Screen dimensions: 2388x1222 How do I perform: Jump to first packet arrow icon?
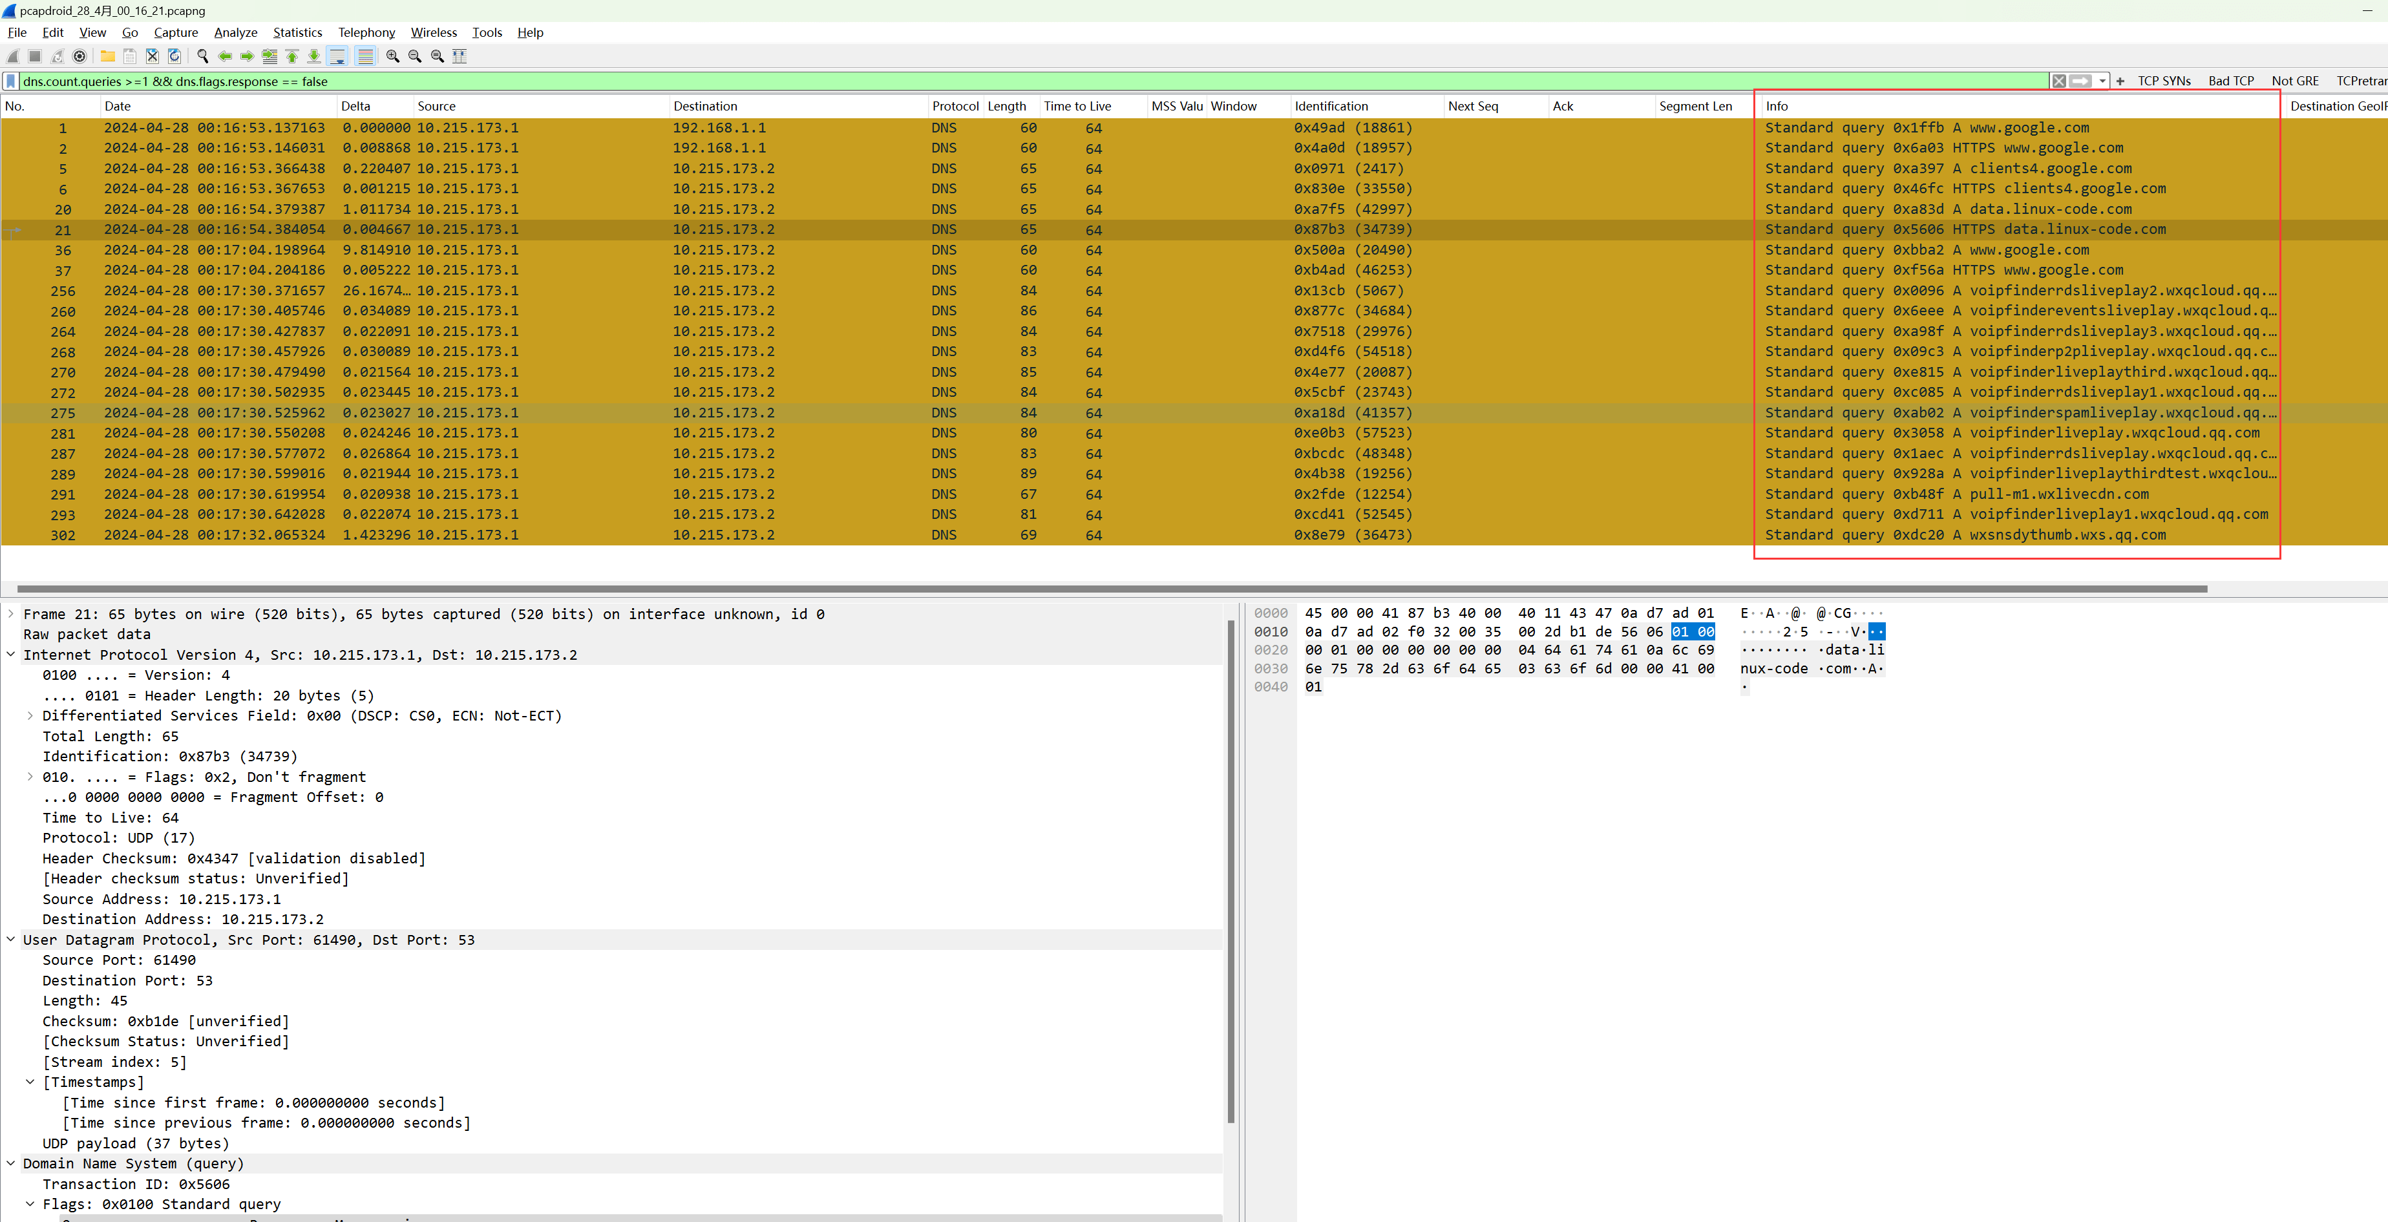pyautogui.click(x=292, y=57)
